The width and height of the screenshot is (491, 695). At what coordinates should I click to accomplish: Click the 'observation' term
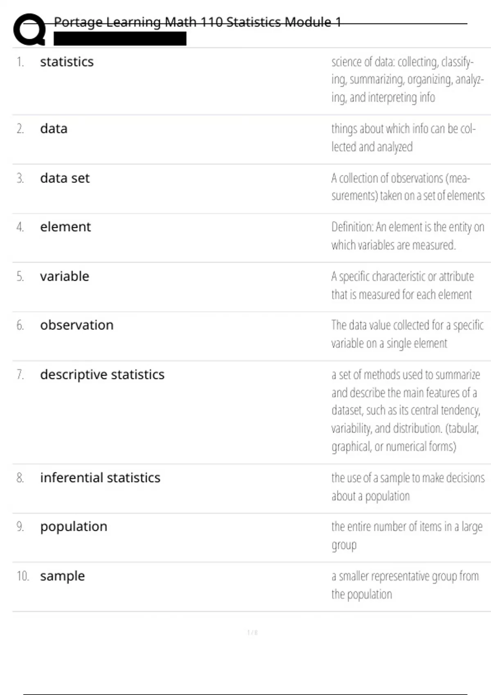coord(77,325)
